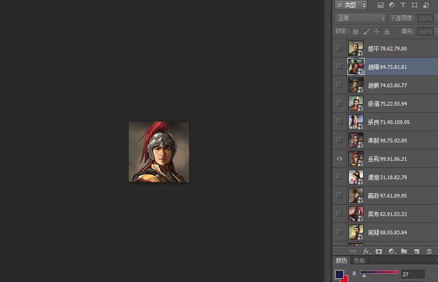The width and height of the screenshot is (438, 282).
Task: Filter layers by text layer icon
Action: click(x=403, y=5)
